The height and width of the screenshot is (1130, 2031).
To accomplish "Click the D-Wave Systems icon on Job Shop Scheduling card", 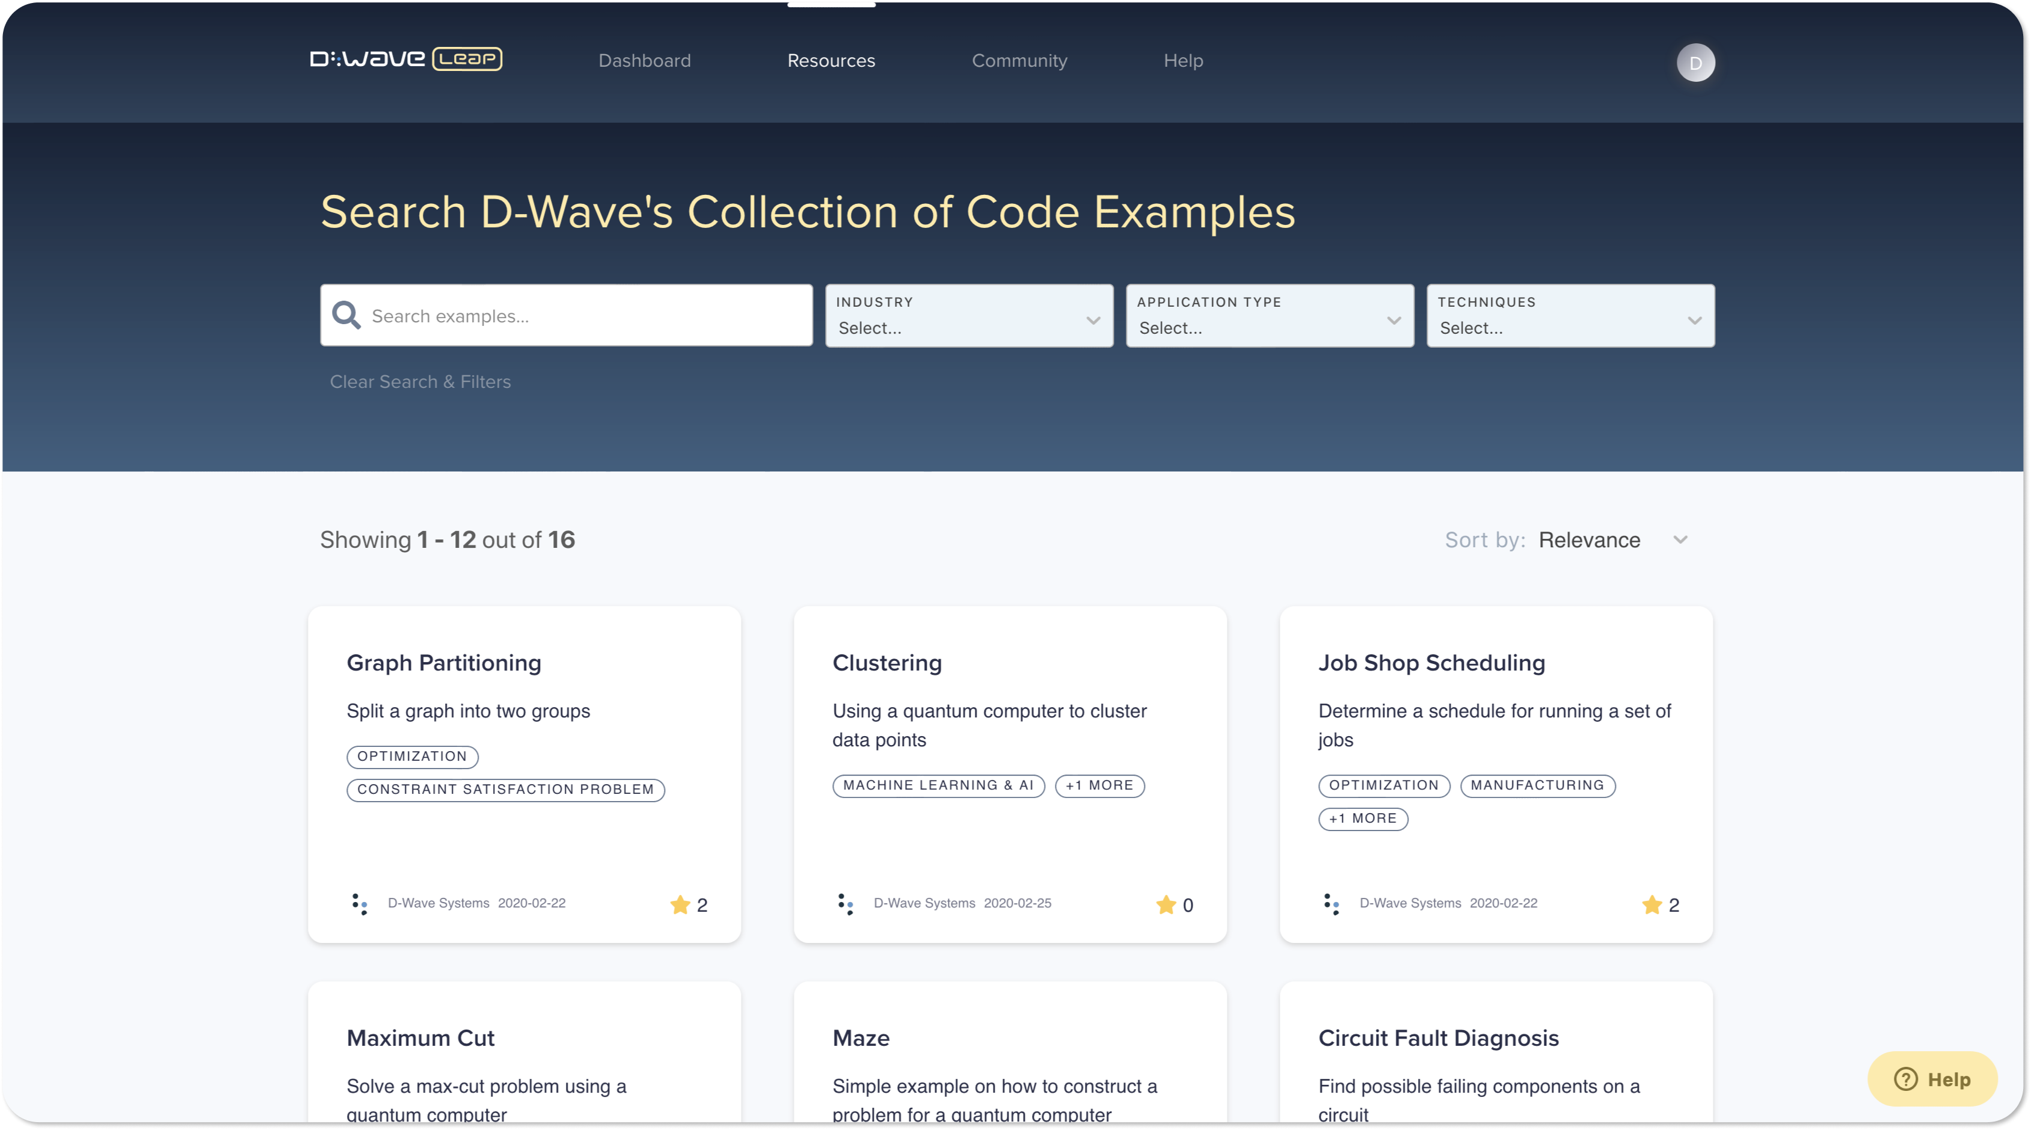I will click(1333, 904).
